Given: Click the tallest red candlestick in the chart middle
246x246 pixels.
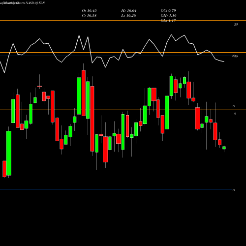Looking at the screenshot, I should [92, 119].
